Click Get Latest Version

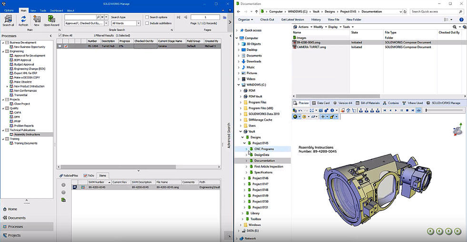(x=292, y=19)
